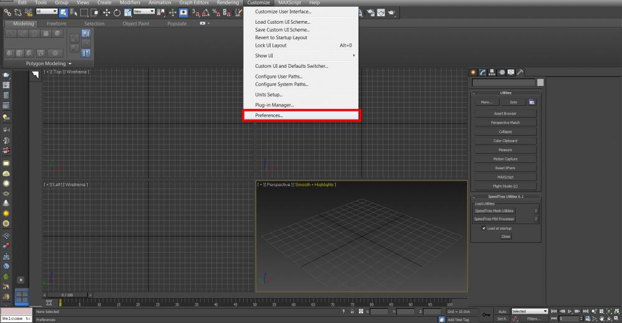The width and height of the screenshot is (622, 323).
Task: Click the time slider 0 / 100 handle
Action: (x=67, y=295)
